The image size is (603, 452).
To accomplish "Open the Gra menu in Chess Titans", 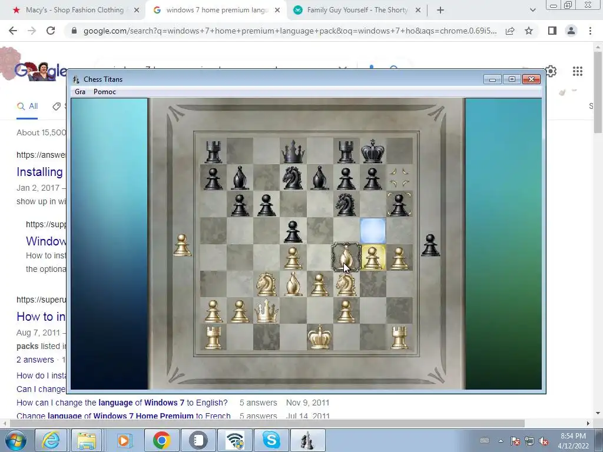I will coord(80,91).
